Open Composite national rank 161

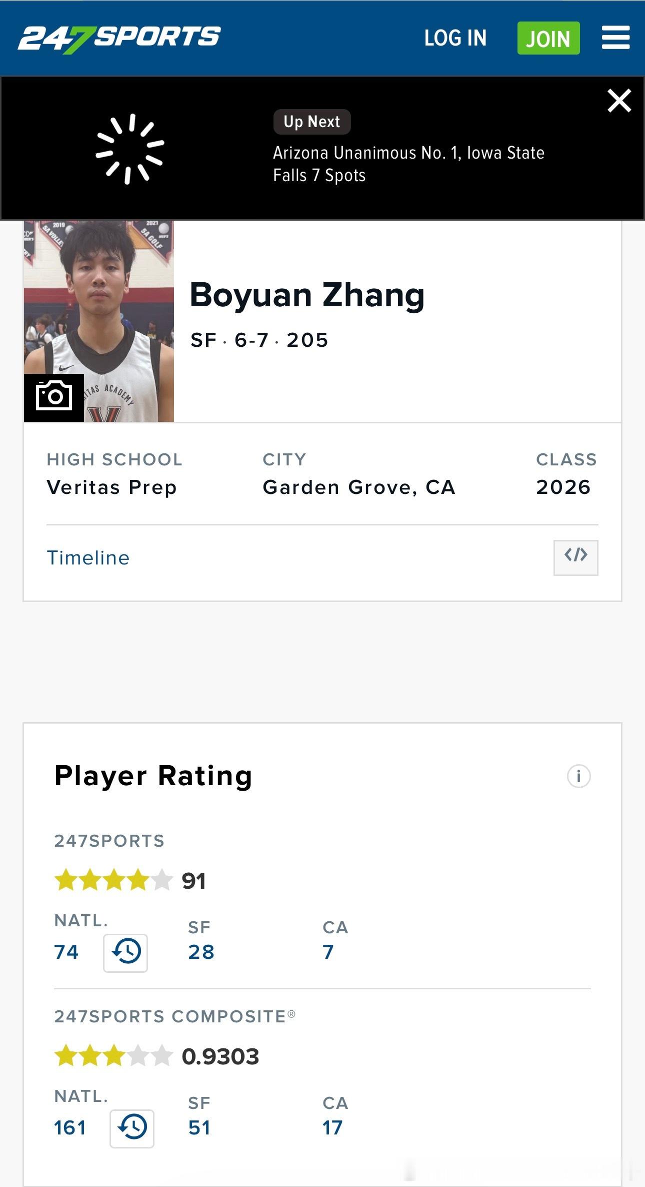[x=70, y=1128]
